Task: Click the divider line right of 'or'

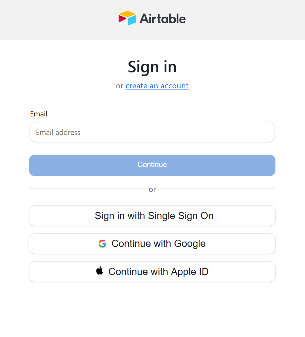Action: 217,189
